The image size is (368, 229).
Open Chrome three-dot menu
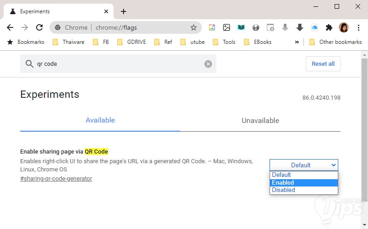[x=358, y=28]
